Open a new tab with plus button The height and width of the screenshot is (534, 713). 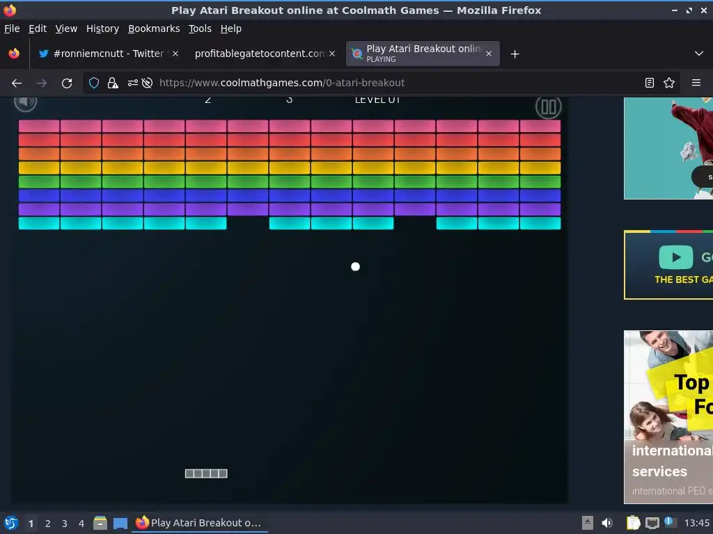coord(515,54)
